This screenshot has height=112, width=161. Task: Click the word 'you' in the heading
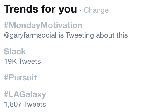(68, 10)
